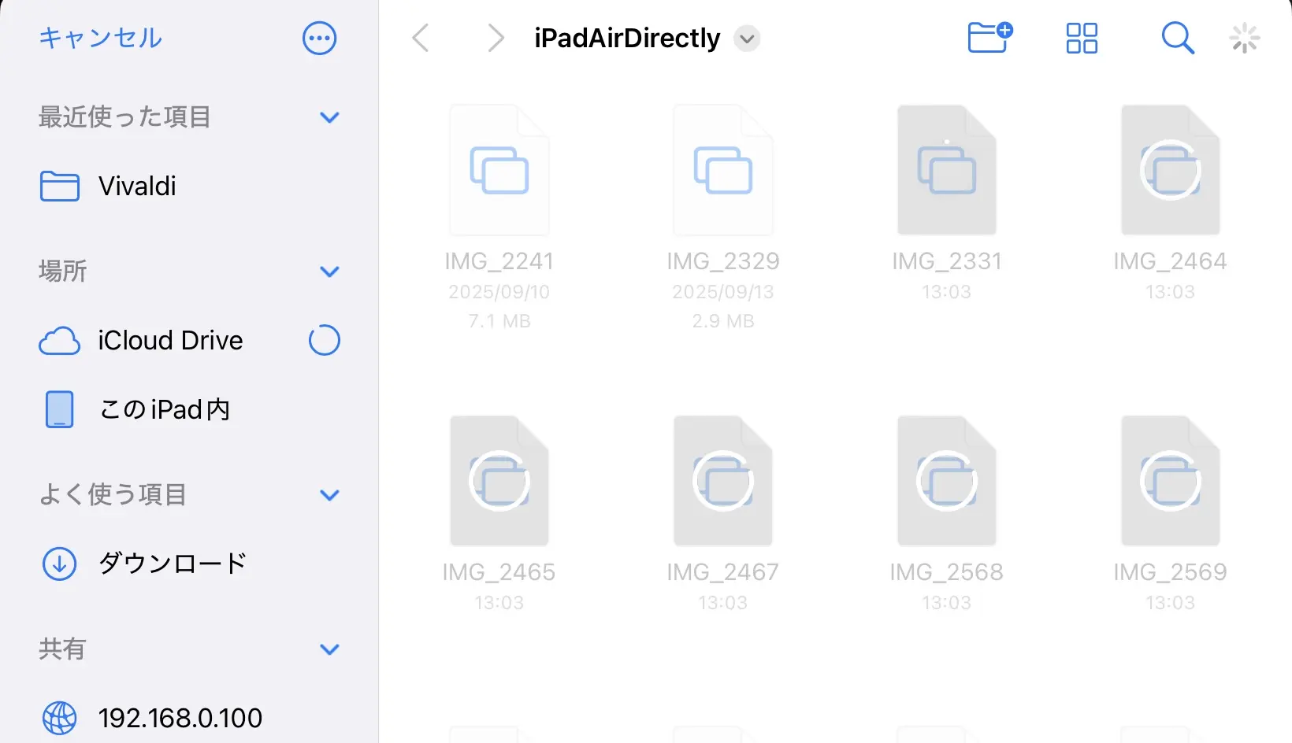Open the Vivaldi recent folder
Screen dimensions: 1292x743
137,187
